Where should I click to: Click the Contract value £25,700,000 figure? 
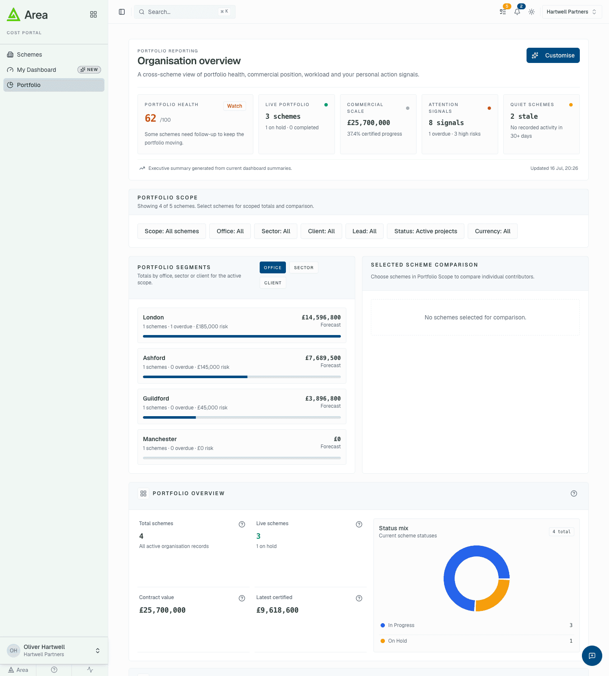pyautogui.click(x=162, y=610)
